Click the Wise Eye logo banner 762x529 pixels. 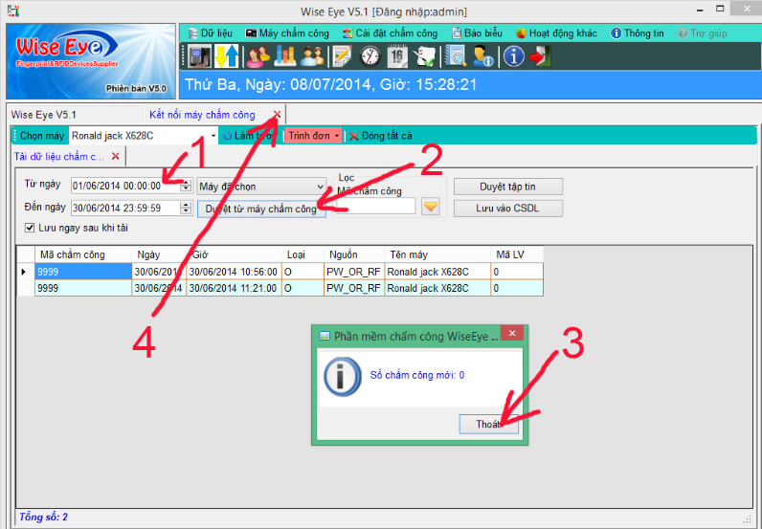[91, 61]
